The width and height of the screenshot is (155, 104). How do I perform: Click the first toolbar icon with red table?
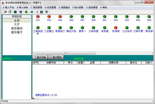coord(5,12)
